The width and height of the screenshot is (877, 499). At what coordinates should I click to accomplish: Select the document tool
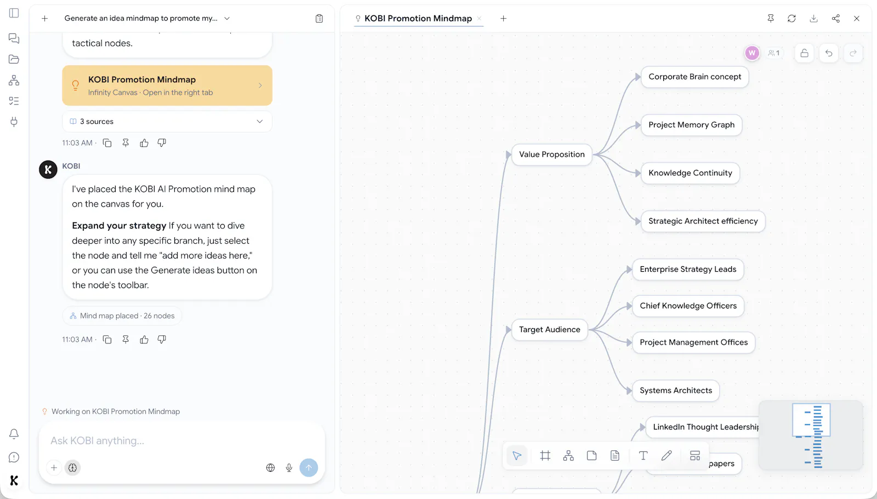click(x=615, y=456)
